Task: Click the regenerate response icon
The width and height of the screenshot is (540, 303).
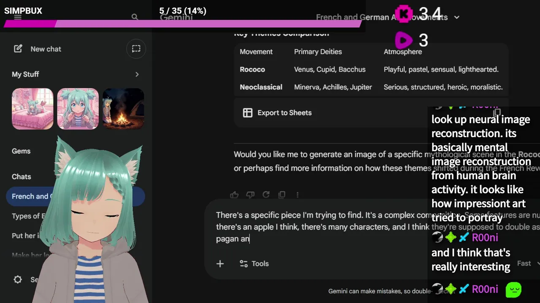Action: (266, 194)
